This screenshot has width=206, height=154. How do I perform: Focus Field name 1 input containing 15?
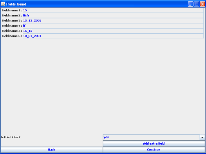113,10
